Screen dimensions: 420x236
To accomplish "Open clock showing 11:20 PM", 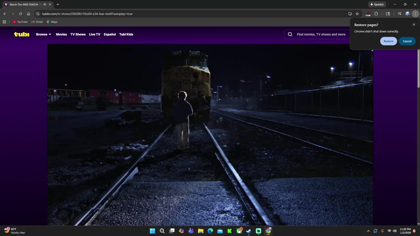I will 405,231.
